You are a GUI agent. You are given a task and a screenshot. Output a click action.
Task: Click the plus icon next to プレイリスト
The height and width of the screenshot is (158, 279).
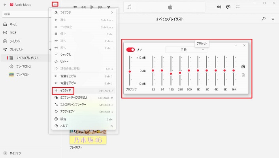(x=50, y=49)
